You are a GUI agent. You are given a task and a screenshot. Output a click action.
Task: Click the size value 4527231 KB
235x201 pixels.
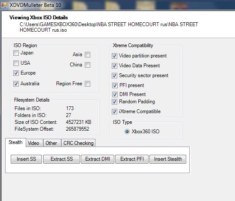tap(78, 122)
